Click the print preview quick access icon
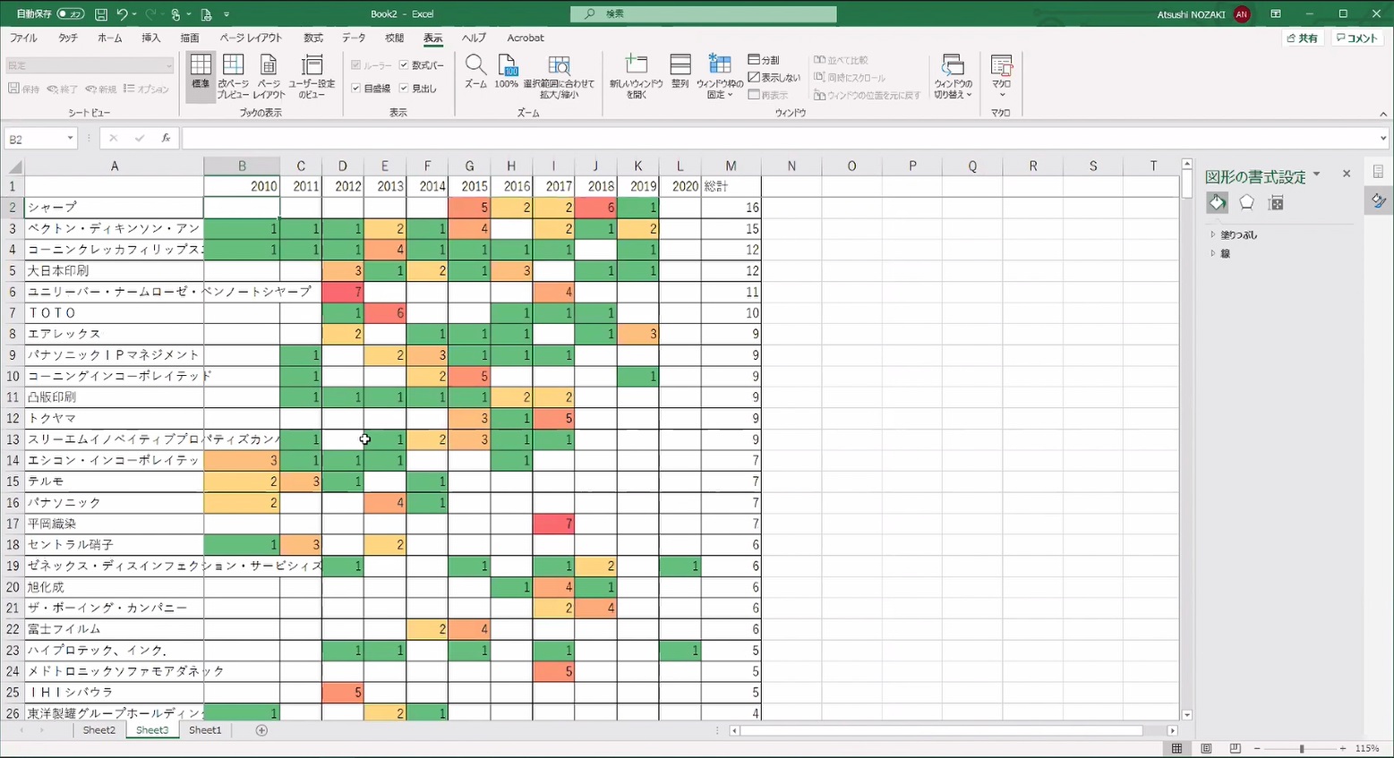 click(206, 14)
